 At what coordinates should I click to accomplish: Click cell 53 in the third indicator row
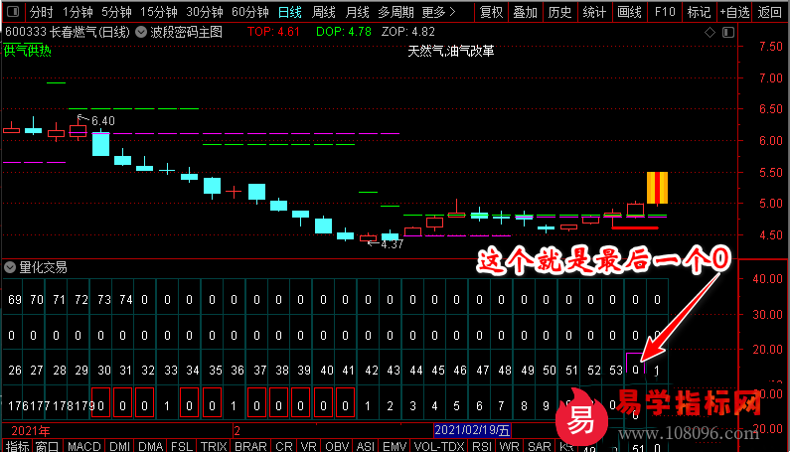click(x=616, y=371)
